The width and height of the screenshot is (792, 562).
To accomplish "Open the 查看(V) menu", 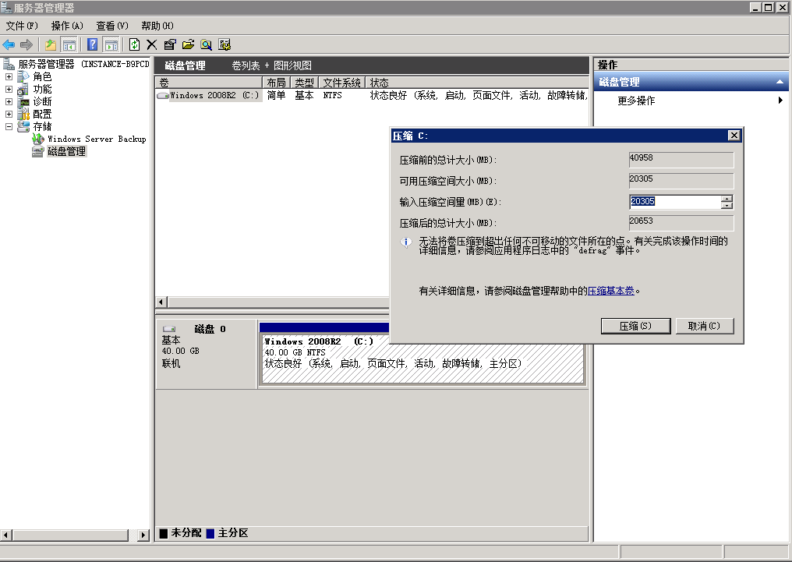I will 111,26.
